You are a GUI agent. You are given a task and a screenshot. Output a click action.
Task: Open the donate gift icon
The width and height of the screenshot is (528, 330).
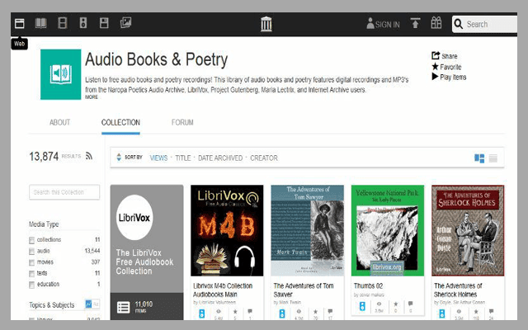click(x=436, y=23)
